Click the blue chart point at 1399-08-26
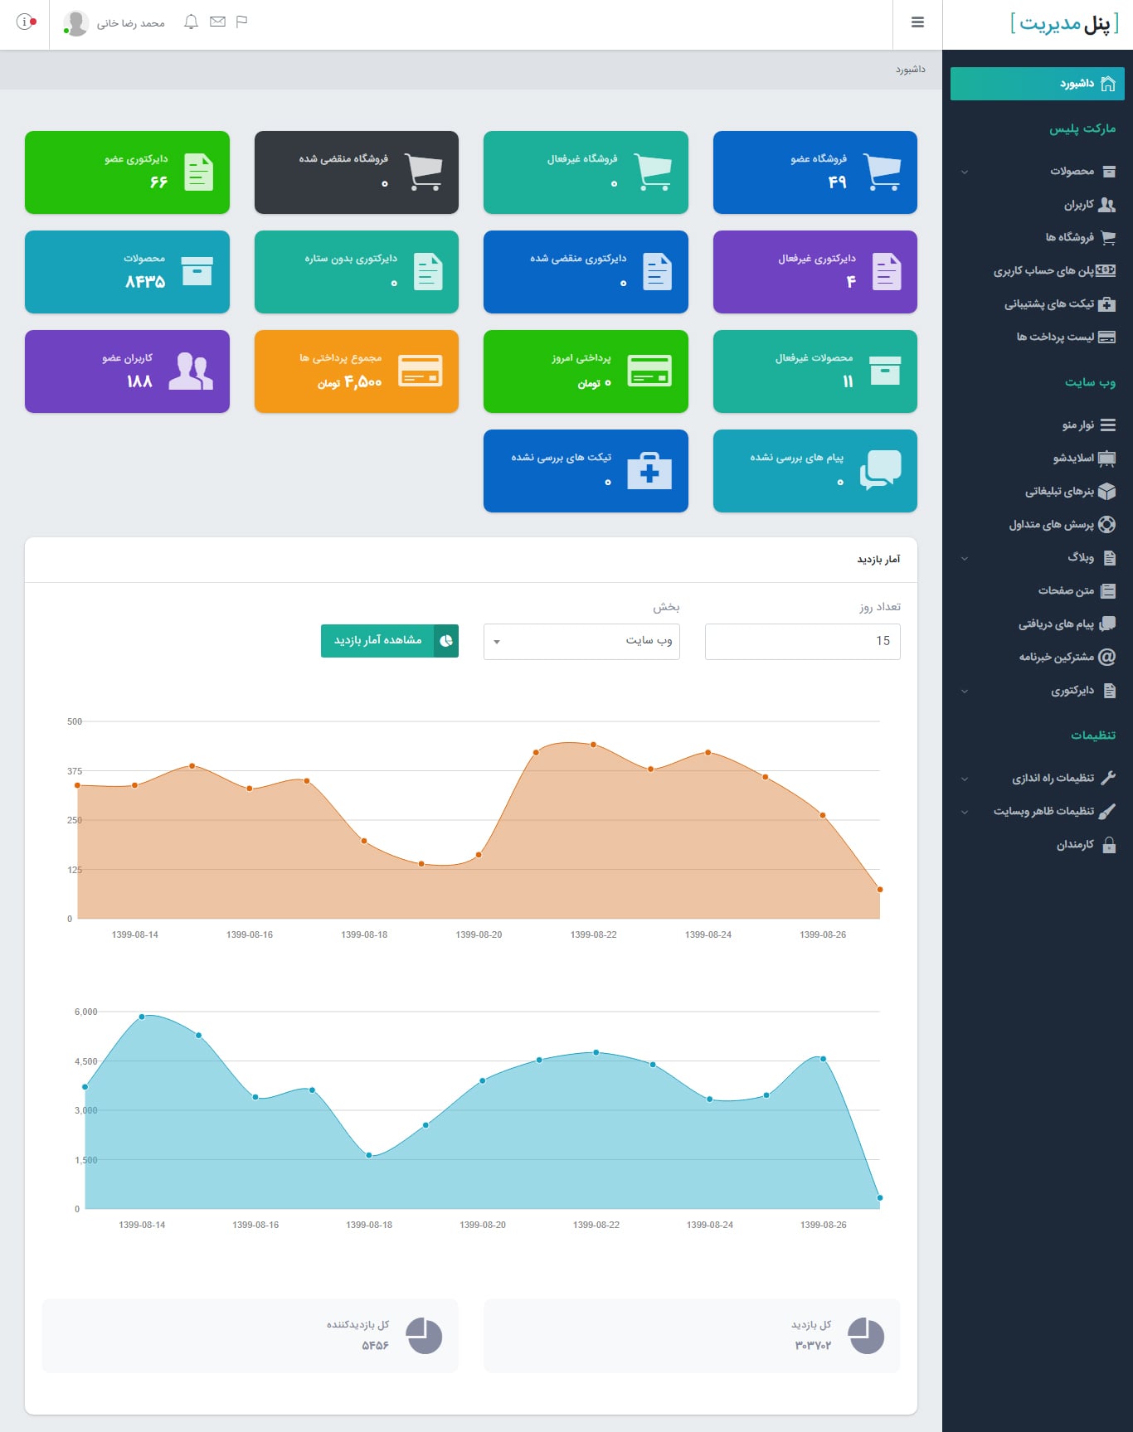 [x=823, y=1059]
